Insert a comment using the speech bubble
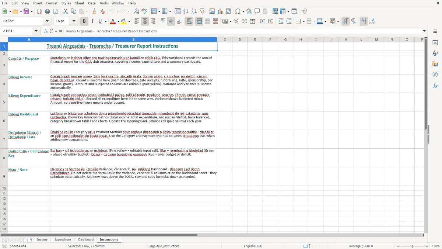 257,11
